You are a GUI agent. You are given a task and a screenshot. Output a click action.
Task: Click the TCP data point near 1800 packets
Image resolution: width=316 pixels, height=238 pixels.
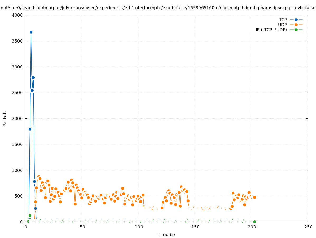(30, 129)
